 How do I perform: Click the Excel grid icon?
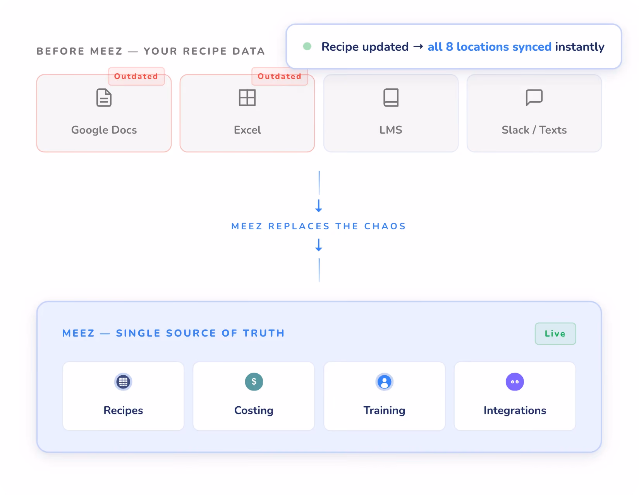pos(247,98)
